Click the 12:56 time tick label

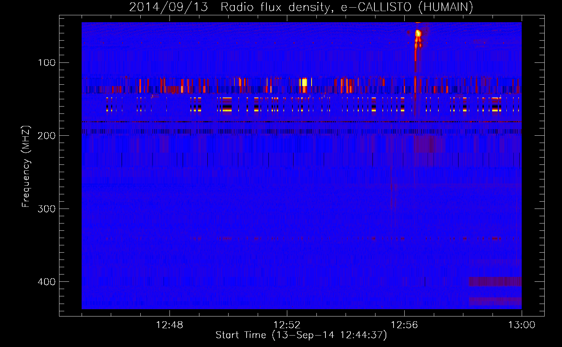404,325
